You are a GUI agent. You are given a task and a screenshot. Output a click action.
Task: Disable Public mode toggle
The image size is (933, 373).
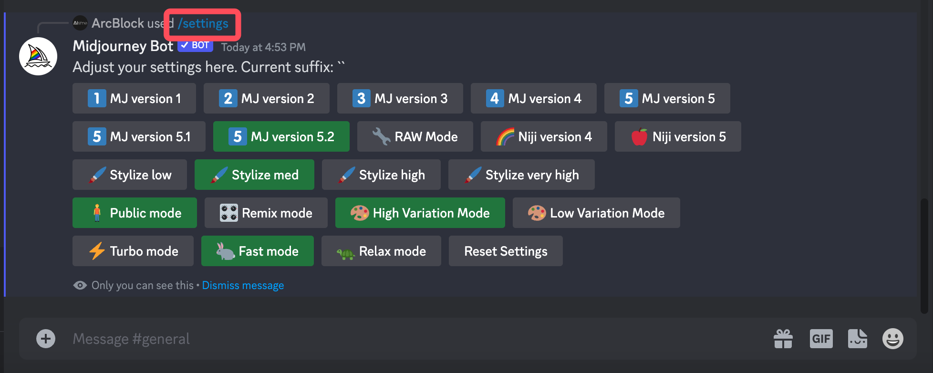tap(135, 213)
